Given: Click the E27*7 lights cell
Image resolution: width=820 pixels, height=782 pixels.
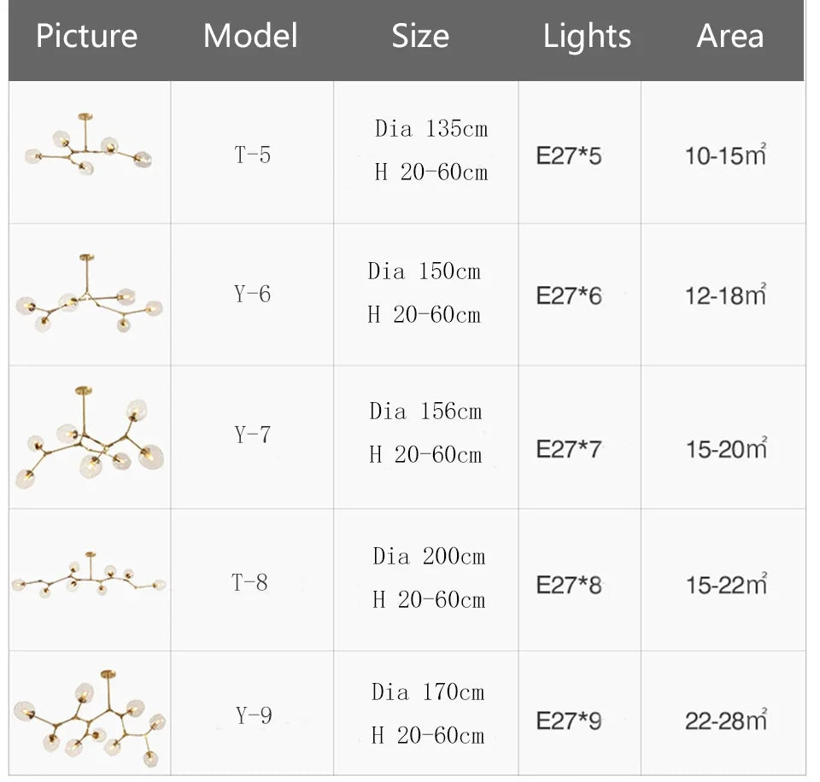Looking at the screenshot, I should tap(570, 449).
